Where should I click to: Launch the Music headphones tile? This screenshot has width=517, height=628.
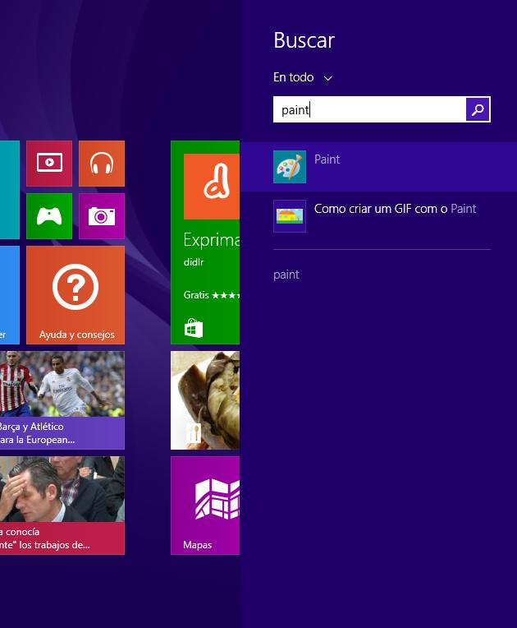(x=102, y=164)
